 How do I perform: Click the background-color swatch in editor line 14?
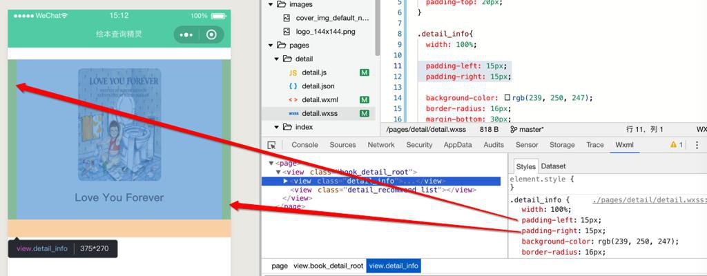tap(507, 98)
